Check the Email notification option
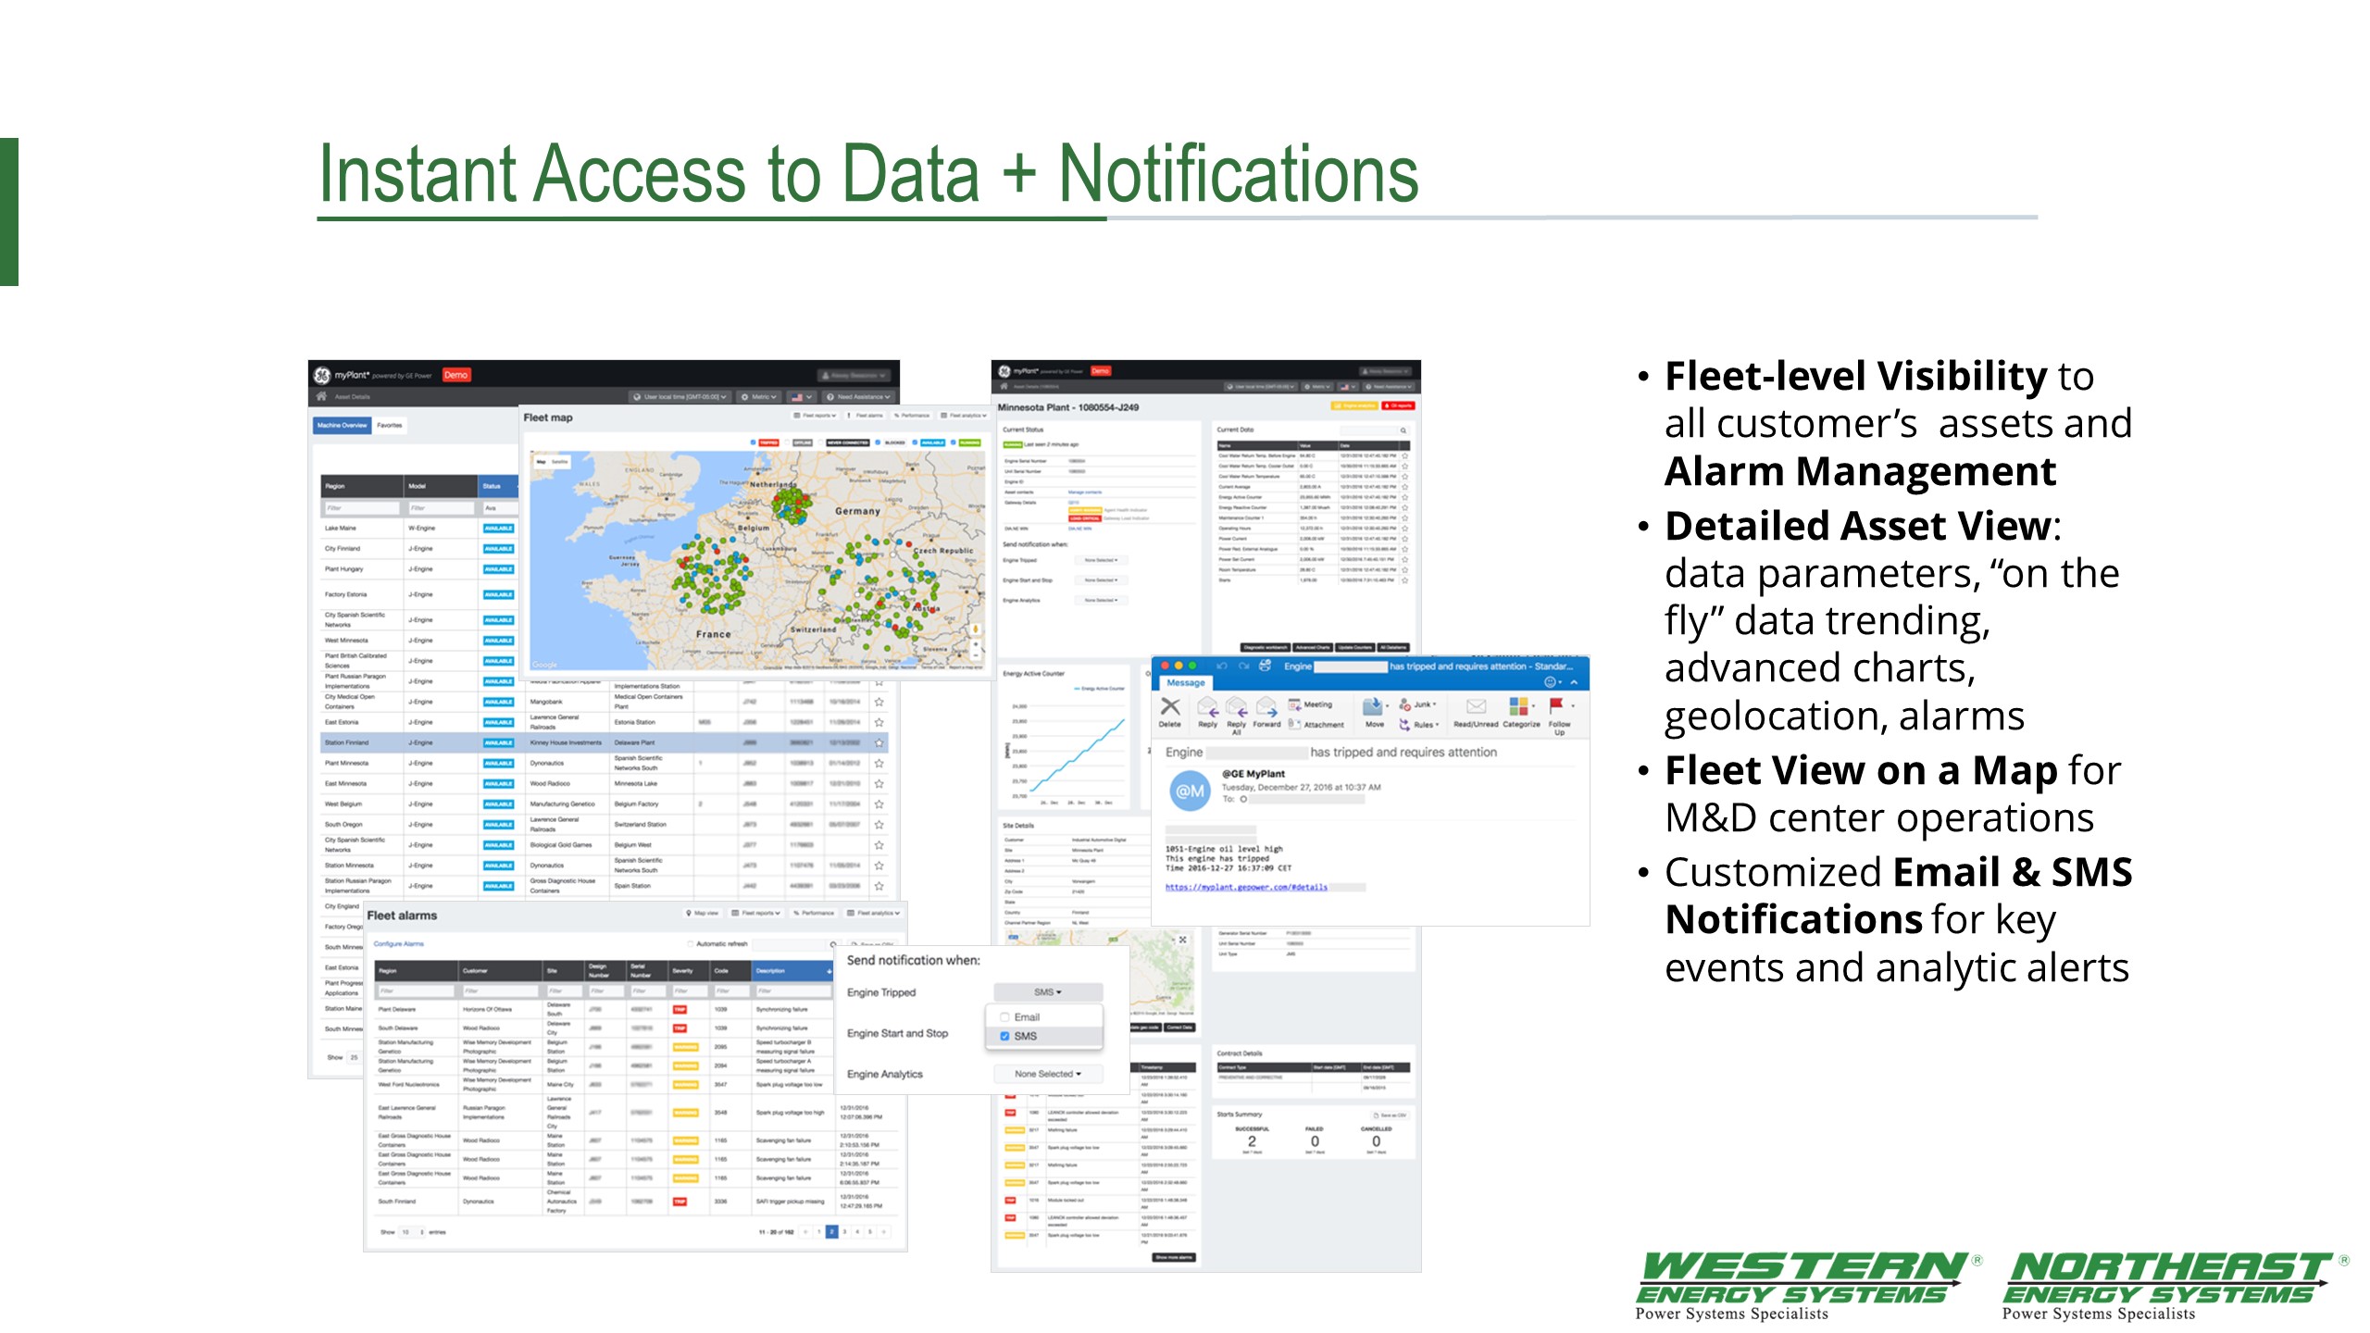The image size is (2370, 1333). click(x=1004, y=1017)
